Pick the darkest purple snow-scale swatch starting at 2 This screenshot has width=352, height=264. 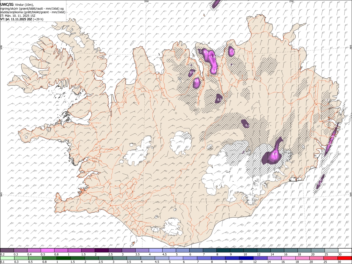[x=101, y=251]
